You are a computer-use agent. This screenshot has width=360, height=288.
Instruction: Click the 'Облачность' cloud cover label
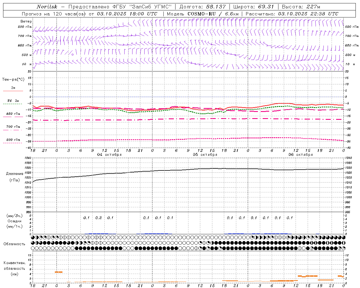coord(14,244)
